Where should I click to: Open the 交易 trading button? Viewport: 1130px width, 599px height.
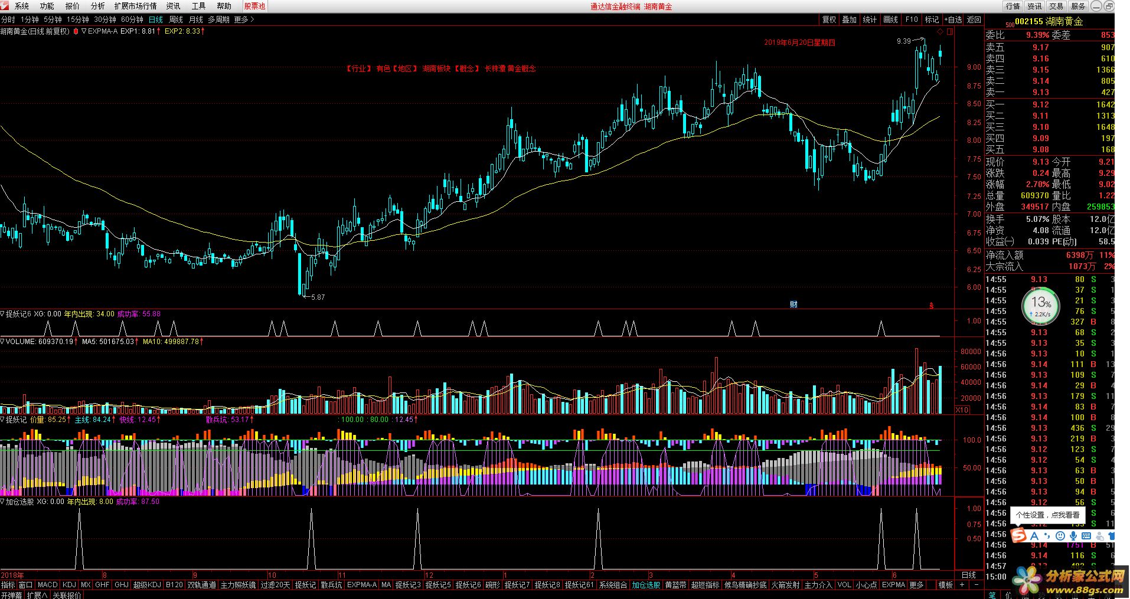[1056, 6]
